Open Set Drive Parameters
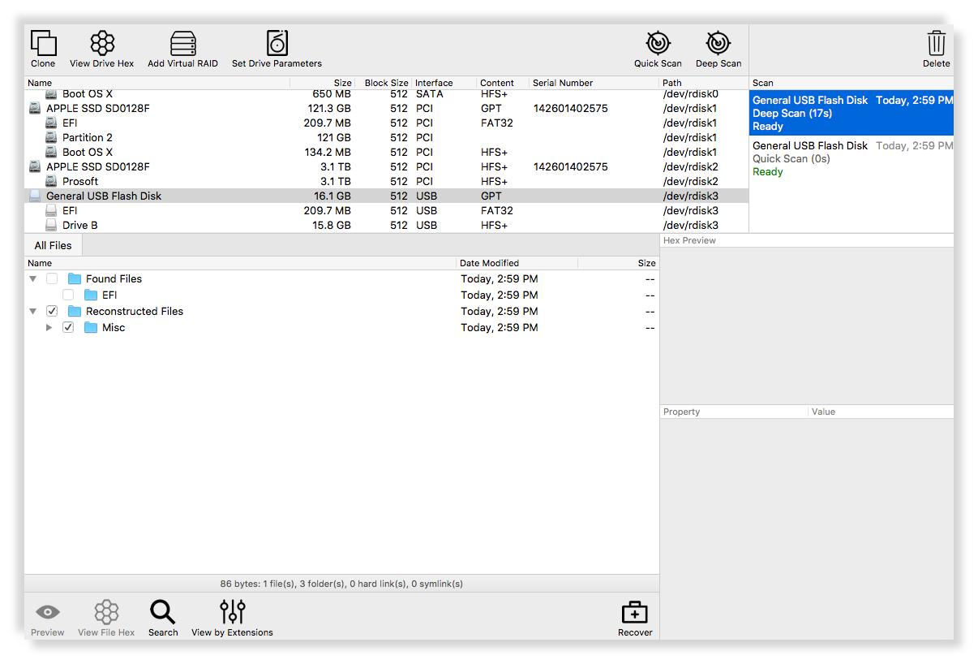The height and width of the screenshot is (664, 978). coord(277,44)
